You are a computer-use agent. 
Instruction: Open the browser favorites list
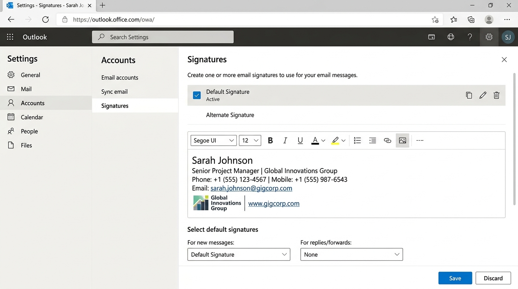(454, 20)
